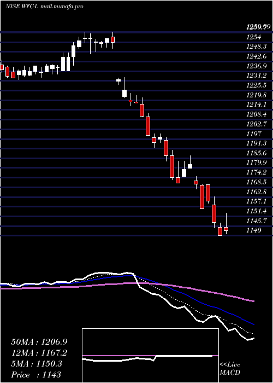Image resolution: width=273 pixels, height=383 pixels.
Task: Select the 1174.2 price axis label
Action: (256, 172)
